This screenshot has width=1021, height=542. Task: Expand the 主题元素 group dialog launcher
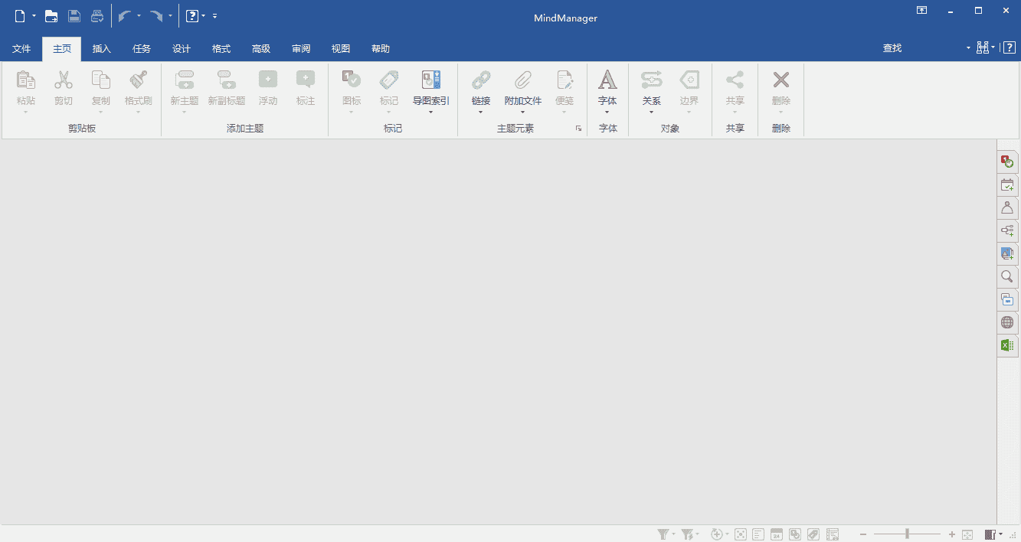[578, 129]
